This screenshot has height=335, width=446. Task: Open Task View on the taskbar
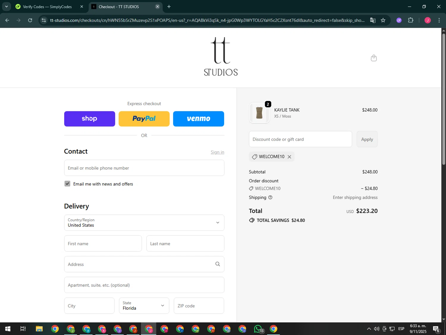pyautogui.click(x=23, y=329)
